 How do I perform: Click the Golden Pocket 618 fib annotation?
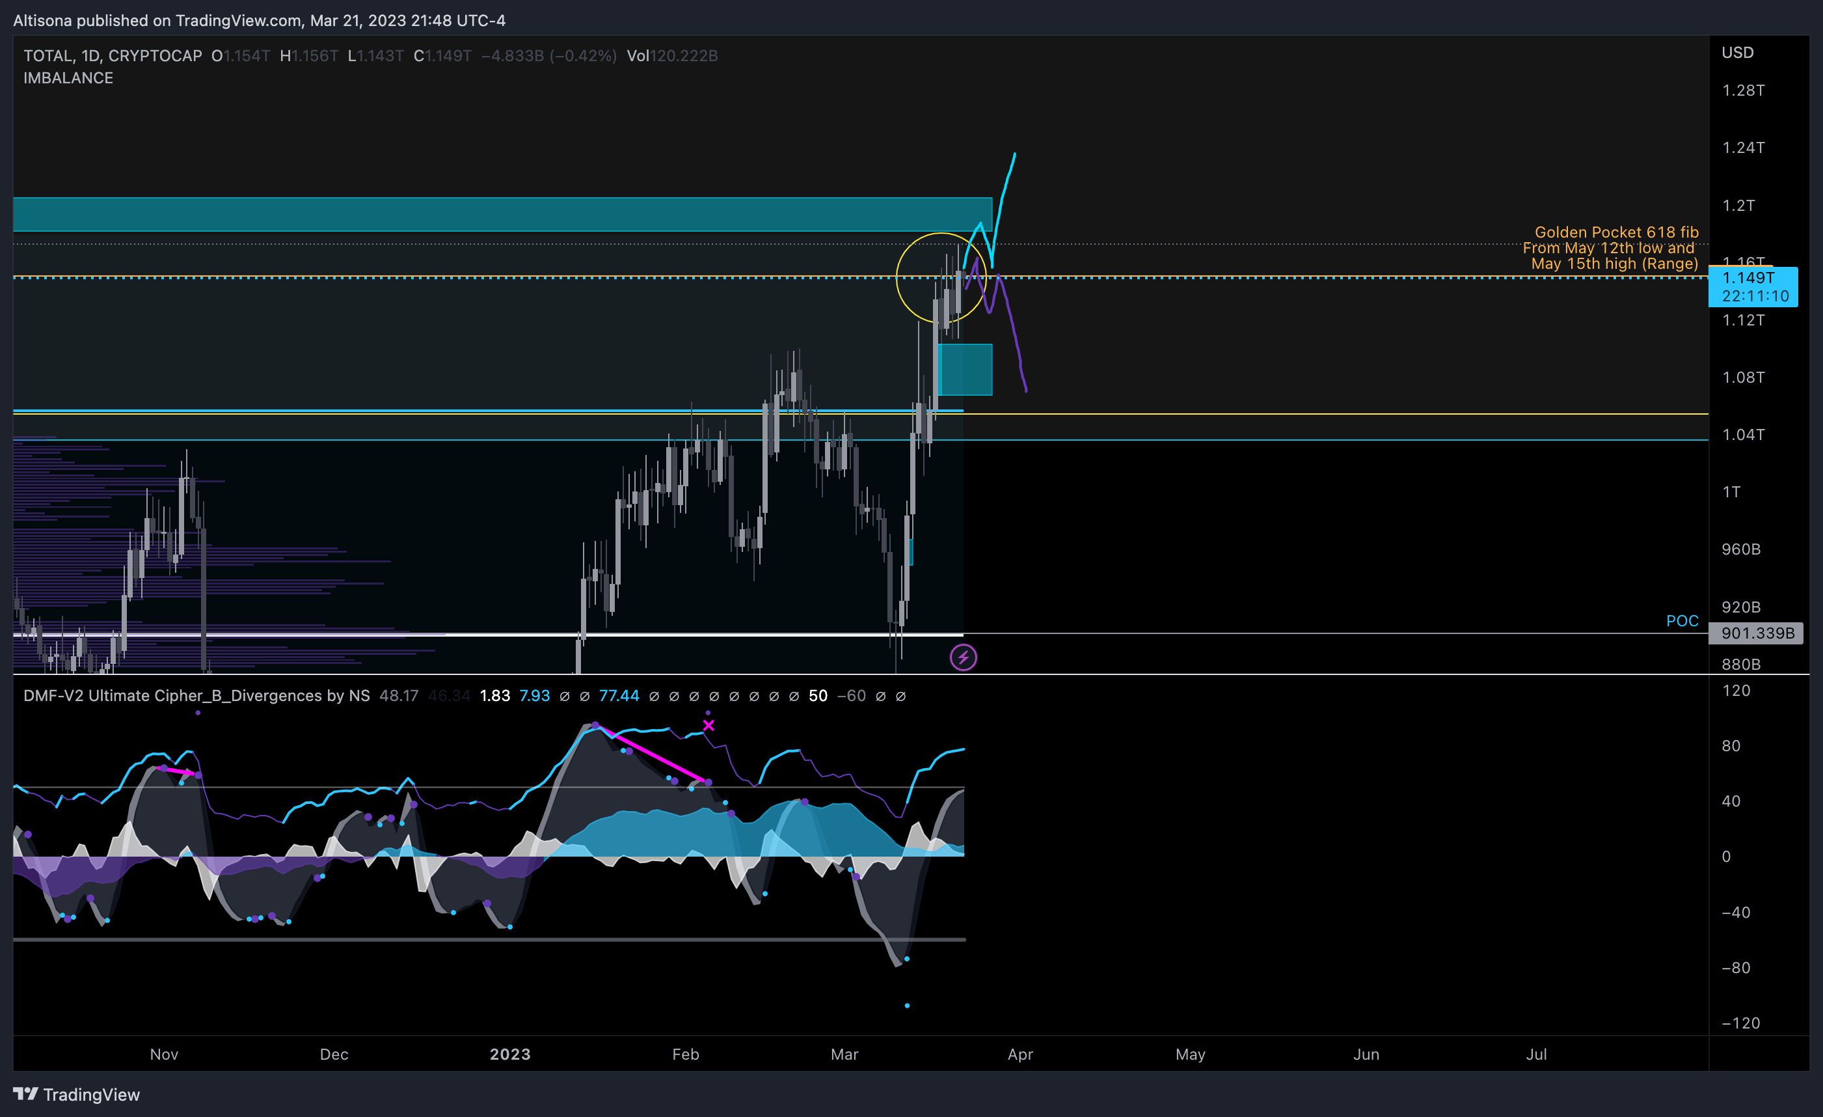1610,248
